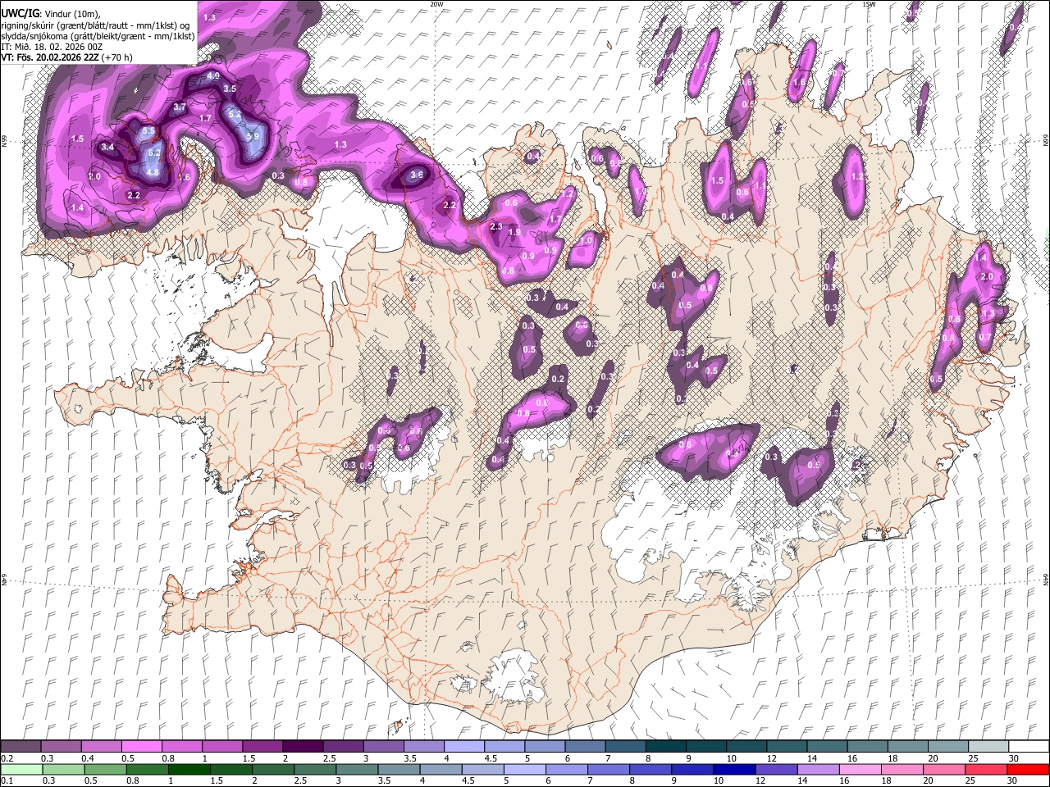Image resolution: width=1050 pixels, height=787 pixels.
Task: Click the 5.5 precipitation value on the map
Action: coord(148,130)
